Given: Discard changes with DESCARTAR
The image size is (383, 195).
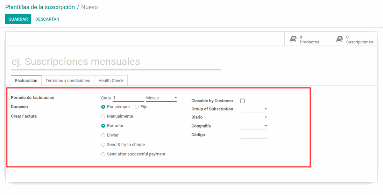Looking at the screenshot, I should 47,19.
